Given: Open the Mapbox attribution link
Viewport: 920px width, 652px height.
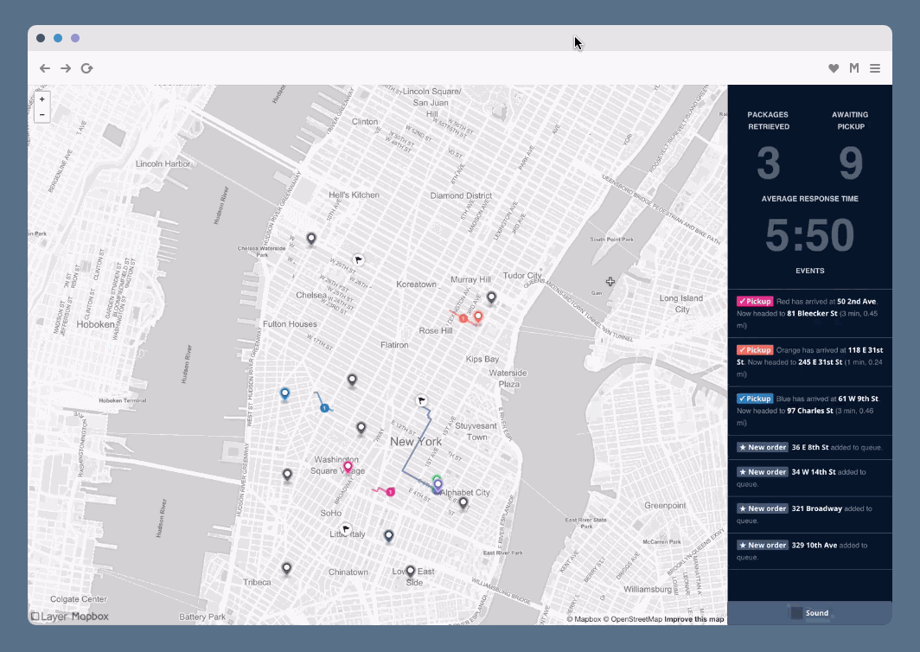Looking at the screenshot, I should pos(584,619).
